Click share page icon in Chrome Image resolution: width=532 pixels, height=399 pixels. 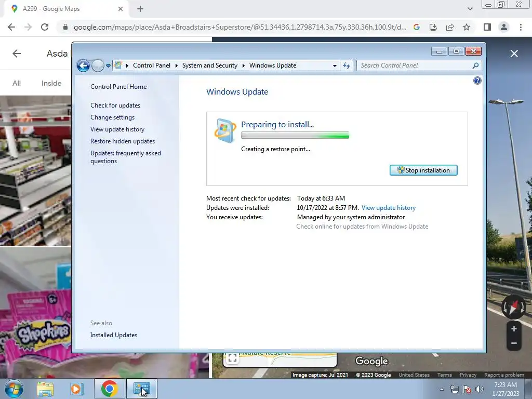(x=450, y=27)
